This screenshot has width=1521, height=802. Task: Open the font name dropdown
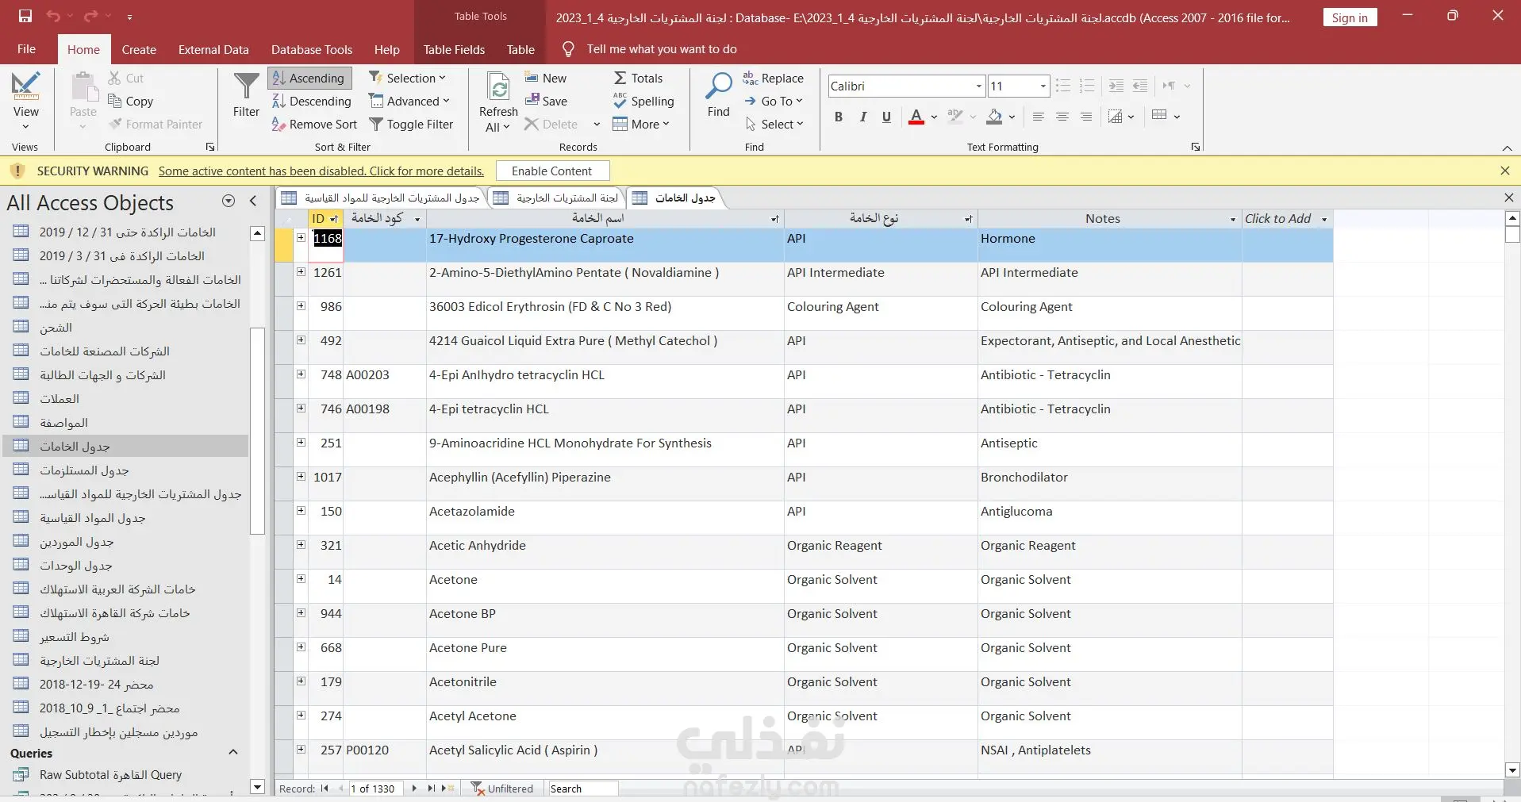[978, 86]
